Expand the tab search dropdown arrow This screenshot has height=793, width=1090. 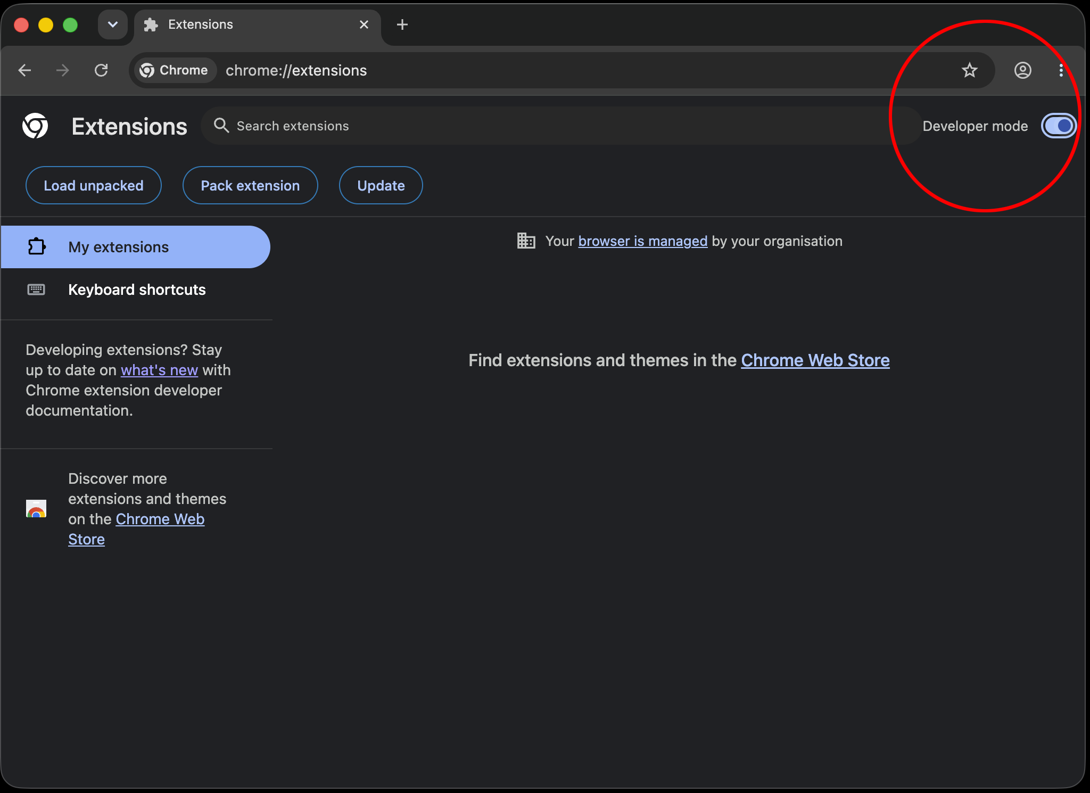113,24
